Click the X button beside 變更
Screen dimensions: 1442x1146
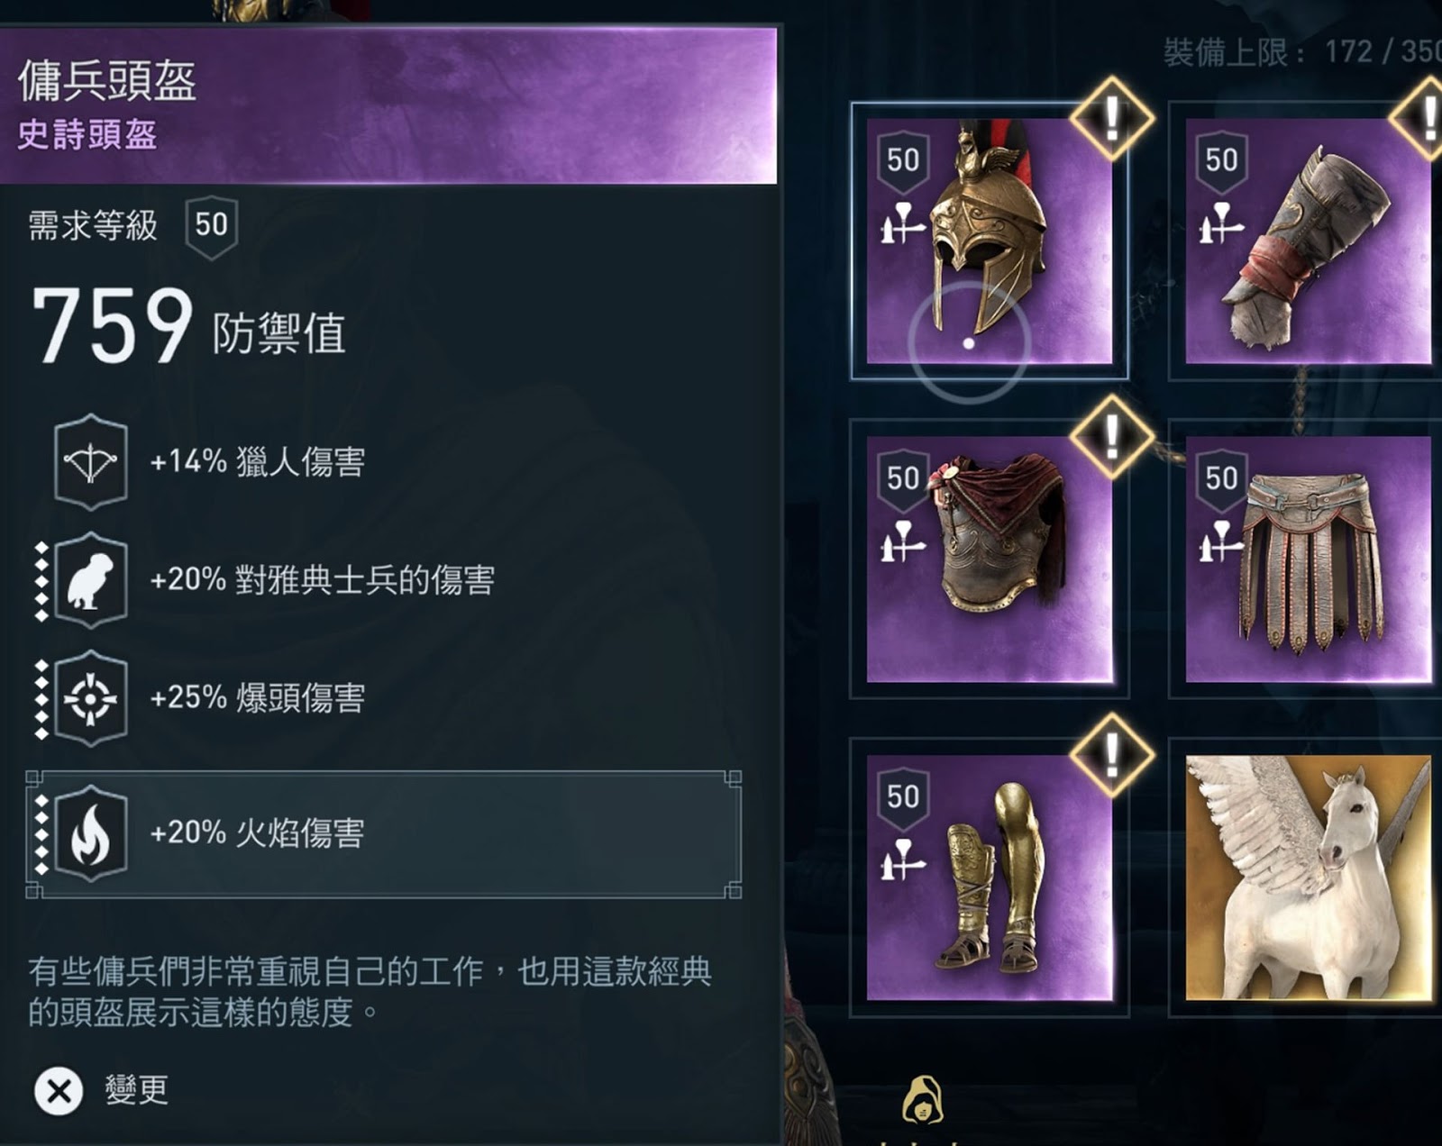59,1091
